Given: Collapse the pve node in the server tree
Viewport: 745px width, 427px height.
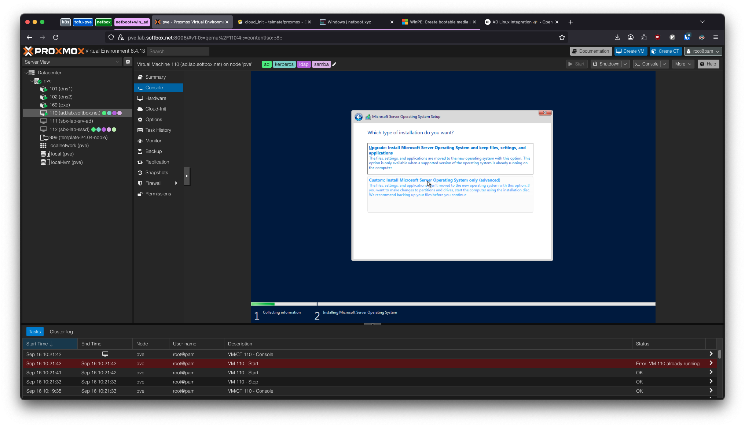Looking at the screenshot, I should 32,81.
